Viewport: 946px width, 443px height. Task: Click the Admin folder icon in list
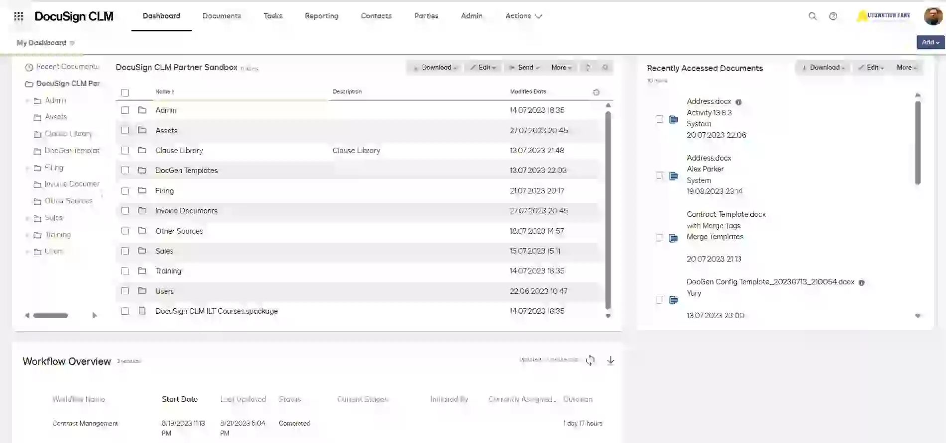(x=142, y=110)
